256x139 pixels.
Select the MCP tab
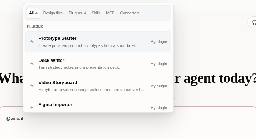coord(110,13)
